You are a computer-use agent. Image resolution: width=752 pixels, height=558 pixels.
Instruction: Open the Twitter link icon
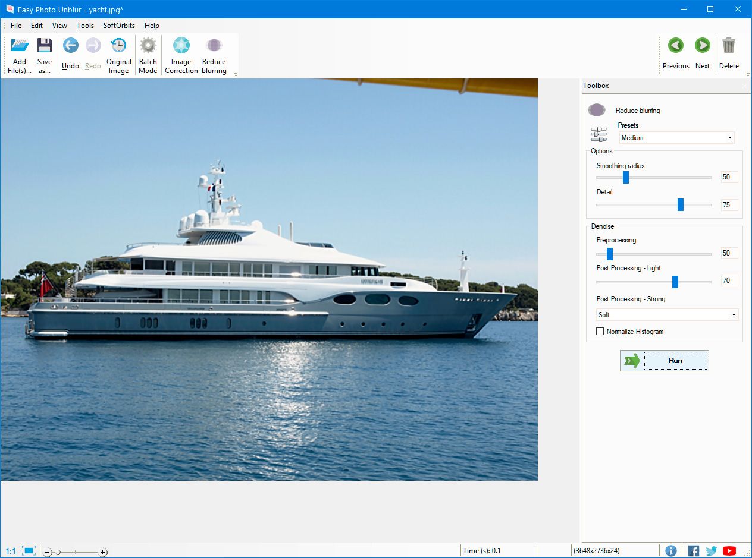coord(712,551)
